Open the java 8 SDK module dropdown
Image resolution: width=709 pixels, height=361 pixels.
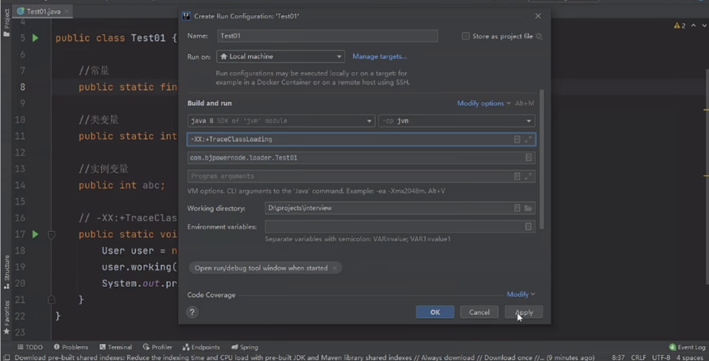pos(281,121)
